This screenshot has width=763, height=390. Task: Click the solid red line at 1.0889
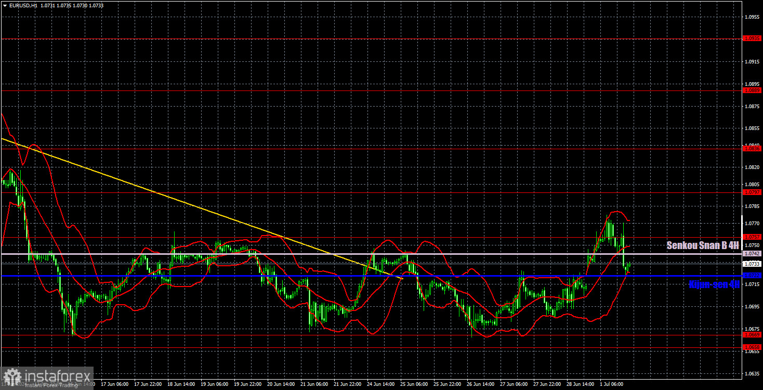(x=371, y=90)
